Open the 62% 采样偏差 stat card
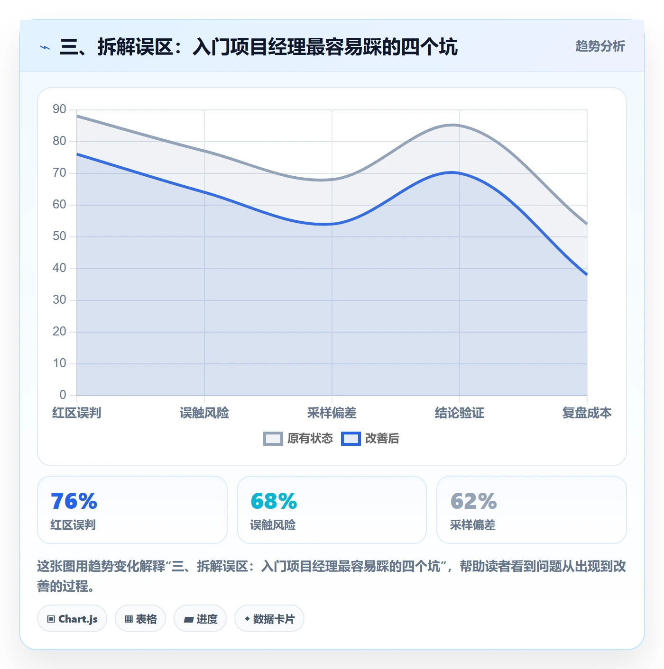This screenshot has width=664, height=669. click(532, 510)
